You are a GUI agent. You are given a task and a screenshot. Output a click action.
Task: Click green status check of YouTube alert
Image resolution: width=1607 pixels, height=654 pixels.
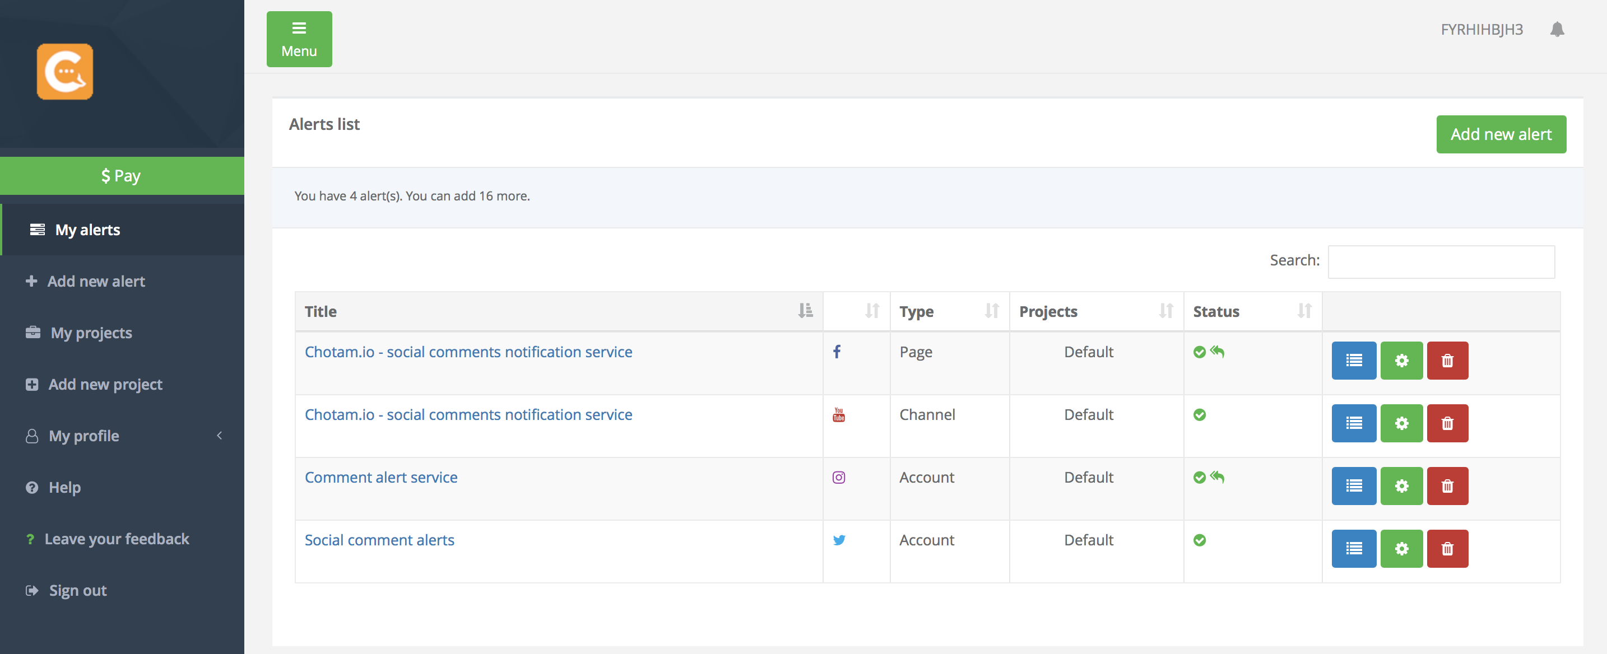coord(1199,414)
